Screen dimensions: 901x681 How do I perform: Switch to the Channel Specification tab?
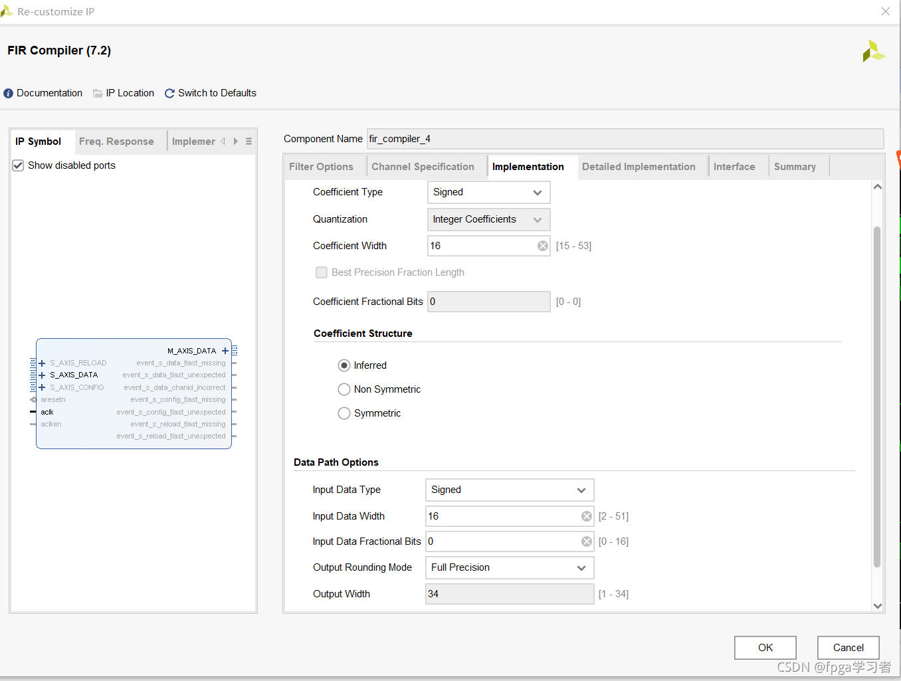tap(423, 167)
